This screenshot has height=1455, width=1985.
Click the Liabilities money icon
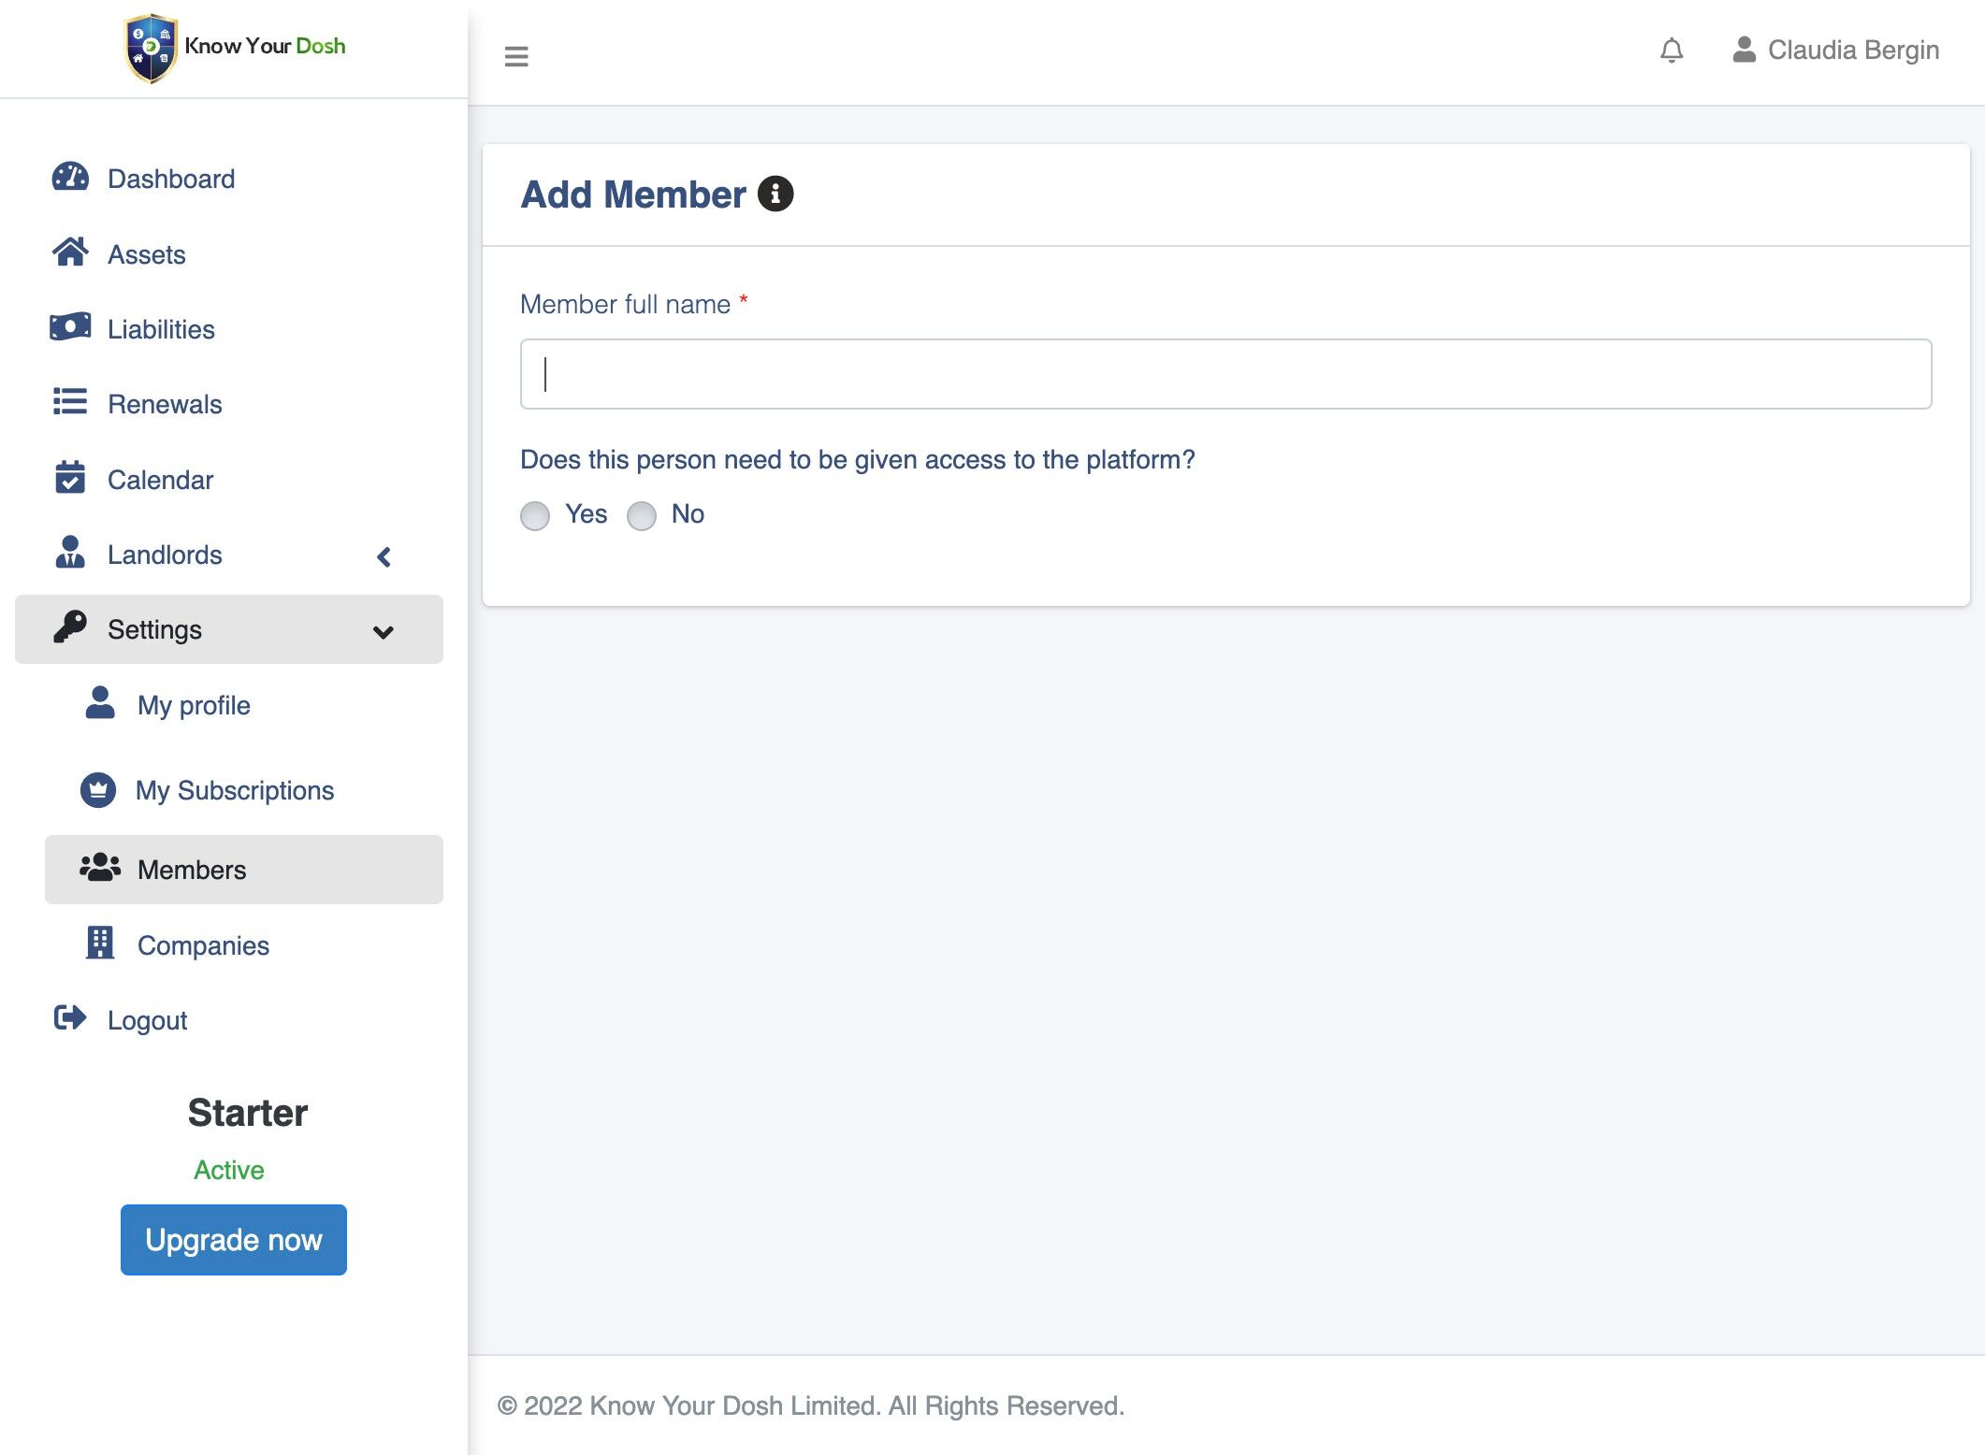tap(70, 327)
